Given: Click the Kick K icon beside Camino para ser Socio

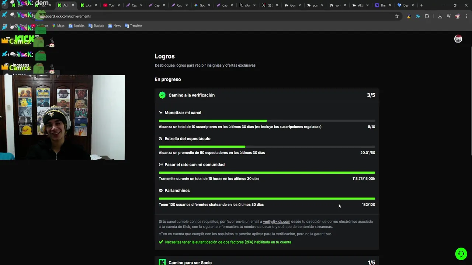Looking at the screenshot, I should (x=162, y=262).
